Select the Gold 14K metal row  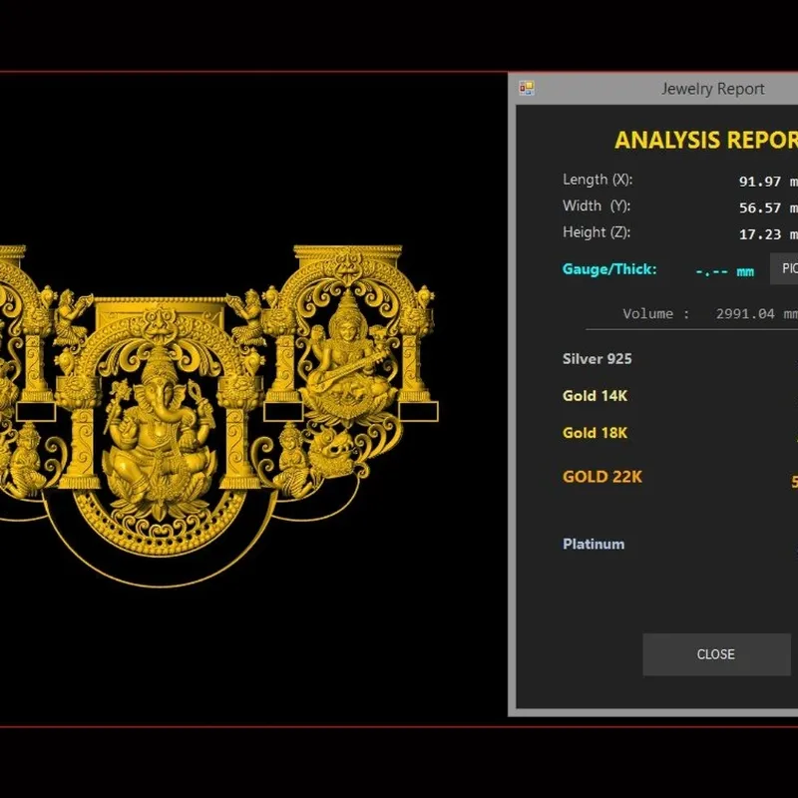(x=680, y=396)
